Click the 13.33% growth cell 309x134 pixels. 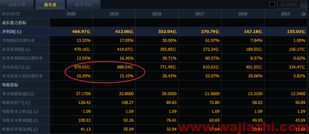(71, 41)
